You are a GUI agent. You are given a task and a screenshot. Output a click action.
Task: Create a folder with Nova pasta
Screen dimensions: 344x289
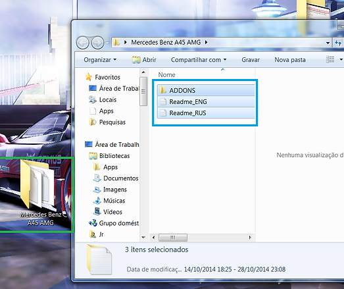coord(290,60)
